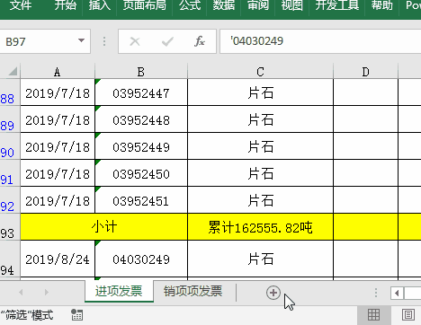Switch to the 销项项发票 sheet tab
The height and width of the screenshot is (325, 421).
tap(193, 291)
